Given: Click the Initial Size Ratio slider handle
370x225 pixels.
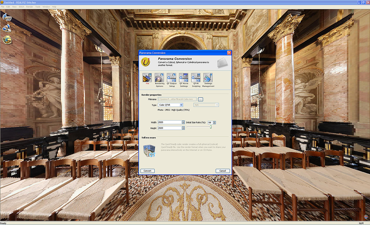Looking at the screenshot, I should [211, 127].
